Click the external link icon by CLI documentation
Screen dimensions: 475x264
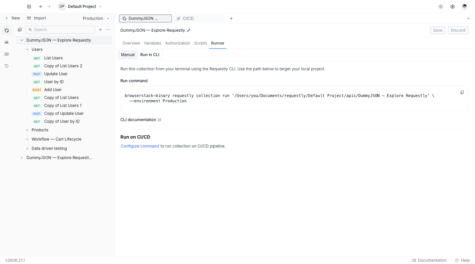[159, 120]
